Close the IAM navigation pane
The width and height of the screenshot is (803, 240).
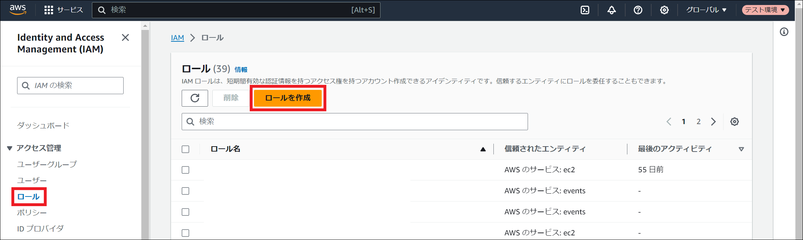125,37
